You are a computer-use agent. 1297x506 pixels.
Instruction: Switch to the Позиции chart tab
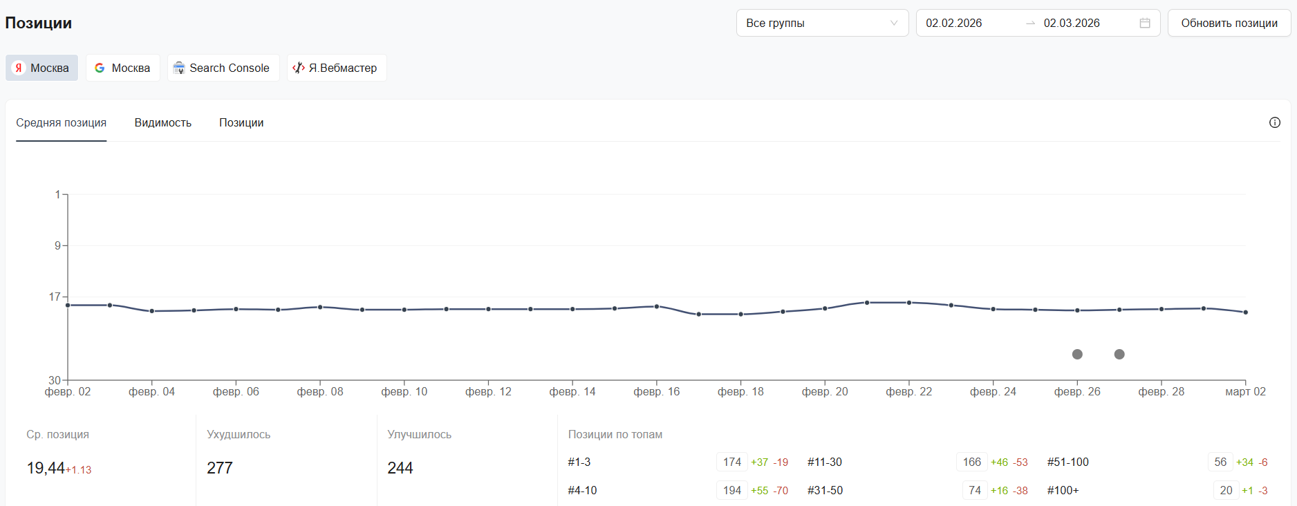pyautogui.click(x=241, y=122)
